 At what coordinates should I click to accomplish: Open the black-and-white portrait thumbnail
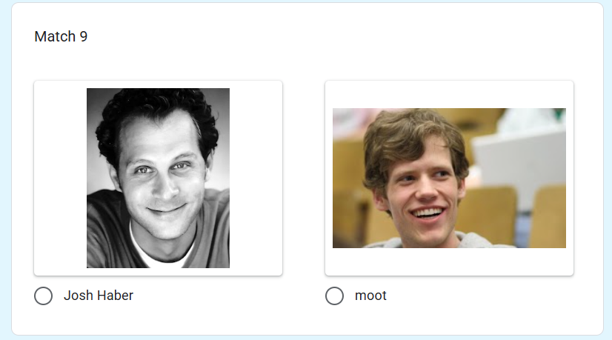point(158,178)
